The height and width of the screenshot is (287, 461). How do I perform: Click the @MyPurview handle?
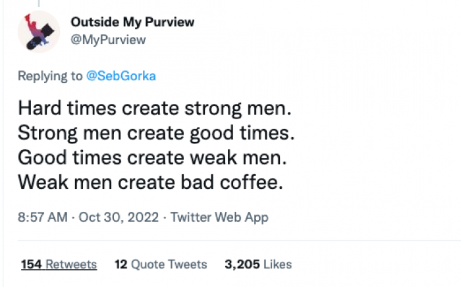pos(108,39)
